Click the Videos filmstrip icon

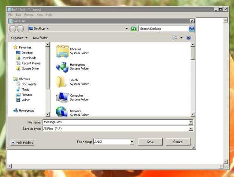click(x=18, y=100)
